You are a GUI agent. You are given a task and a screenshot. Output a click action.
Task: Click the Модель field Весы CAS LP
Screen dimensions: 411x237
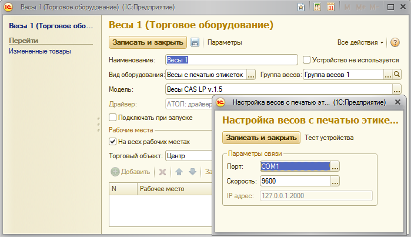279,89
